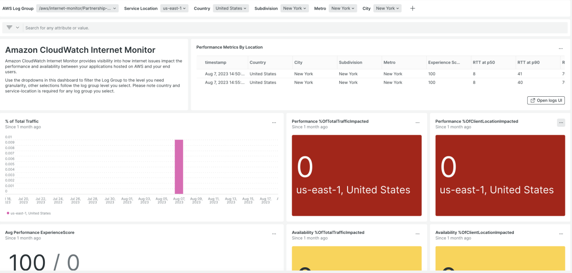572x273 pixels.
Task: Open ellipsis menu on % of Total Traffic chart
Action: pyautogui.click(x=274, y=122)
